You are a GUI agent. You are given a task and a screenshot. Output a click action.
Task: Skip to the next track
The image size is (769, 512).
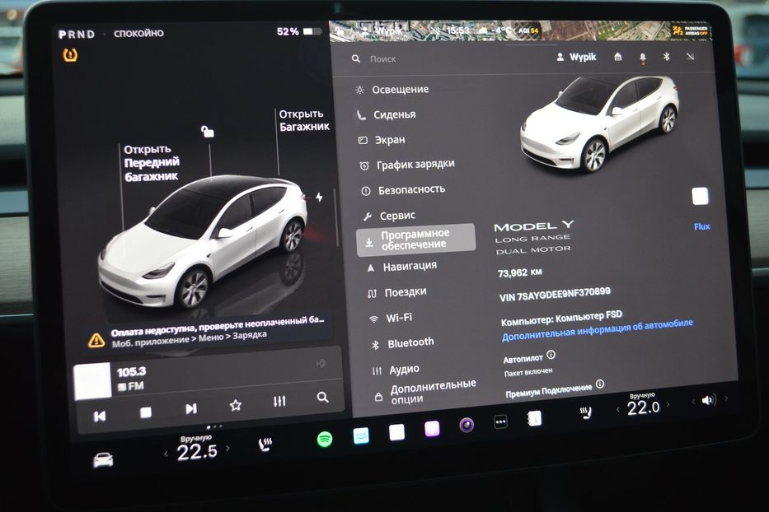click(x=190, y=407)
